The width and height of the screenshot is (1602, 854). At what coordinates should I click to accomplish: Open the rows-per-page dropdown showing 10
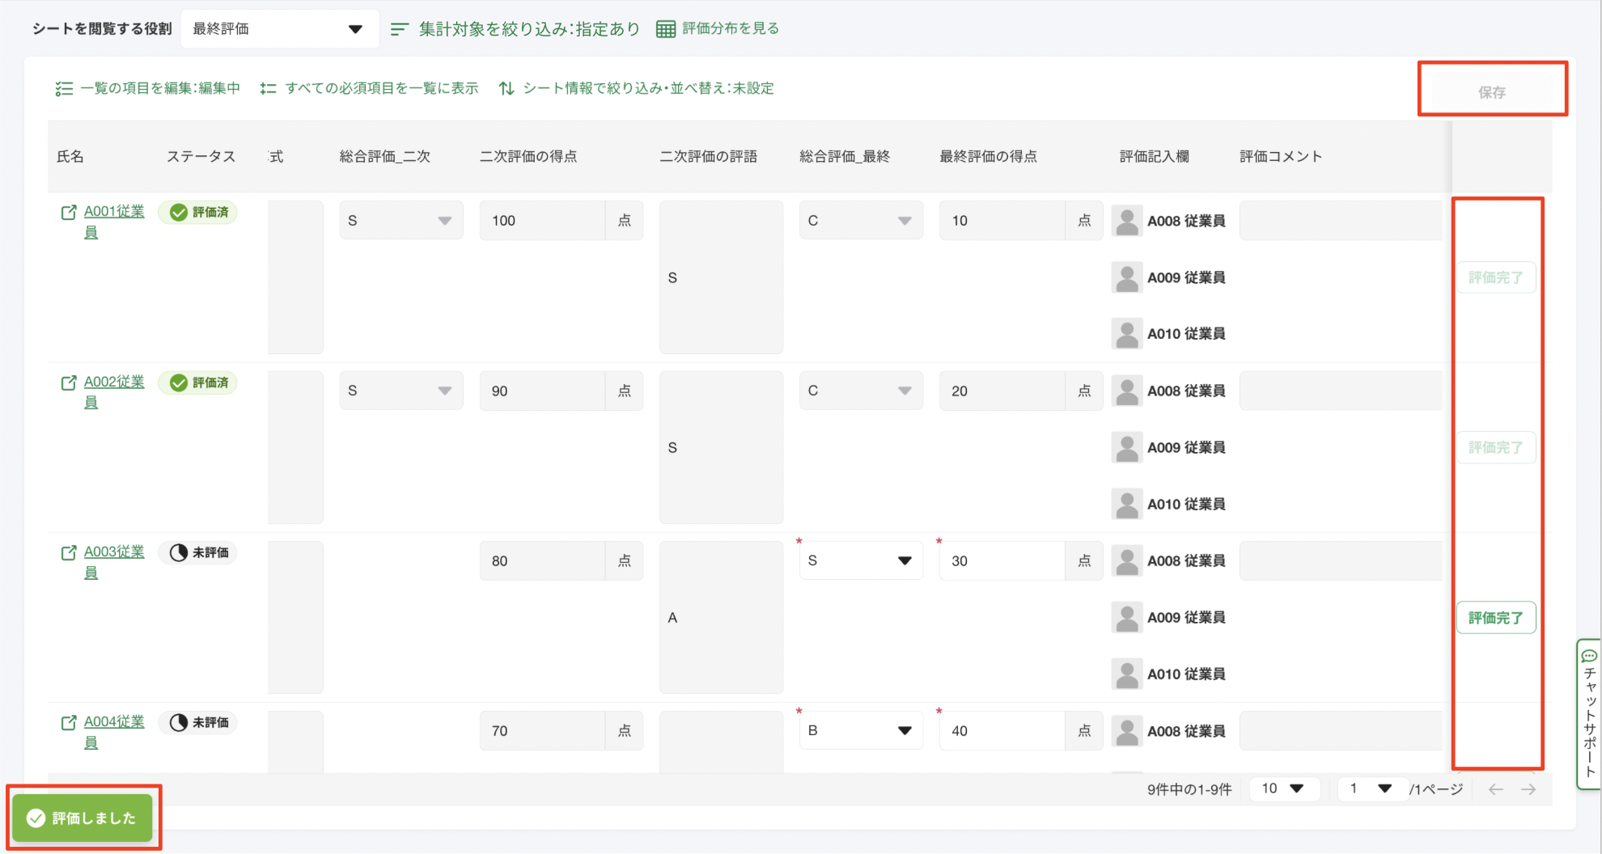pos(1284,788)
